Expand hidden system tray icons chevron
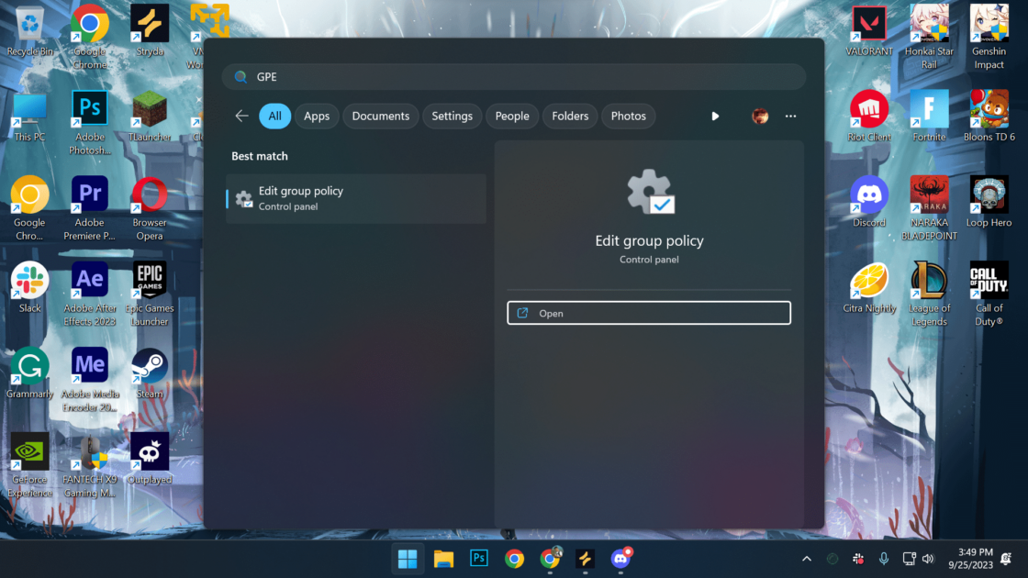This screenshot has width=1028, height=578. click(807, 559)
